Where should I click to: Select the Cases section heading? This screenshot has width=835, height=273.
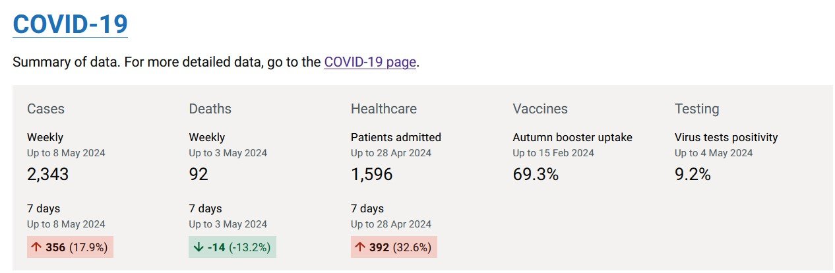click(46, 109)
